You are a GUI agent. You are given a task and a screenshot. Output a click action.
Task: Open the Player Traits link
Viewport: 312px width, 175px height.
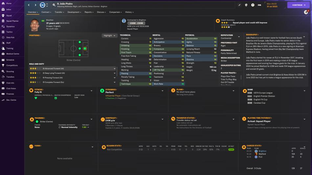click(229, 73)
